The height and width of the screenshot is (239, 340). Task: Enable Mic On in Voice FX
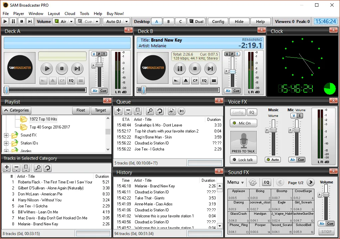(243, 123)
